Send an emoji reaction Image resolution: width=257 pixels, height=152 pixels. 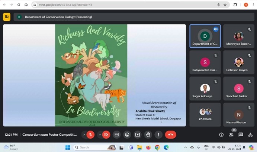pos(127,135)
